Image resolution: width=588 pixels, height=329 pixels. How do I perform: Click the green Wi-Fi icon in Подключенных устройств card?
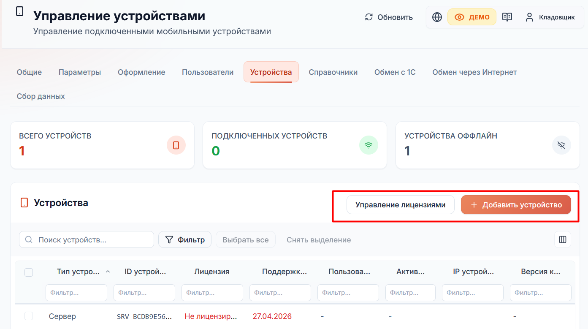point(369,145)
